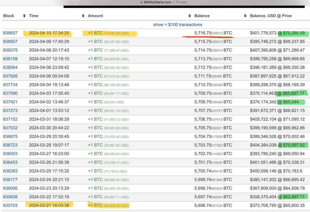The width and height of the screenshot is (310, 212).
Task: Sort by Time column arrows
Action: coord(83,16)
